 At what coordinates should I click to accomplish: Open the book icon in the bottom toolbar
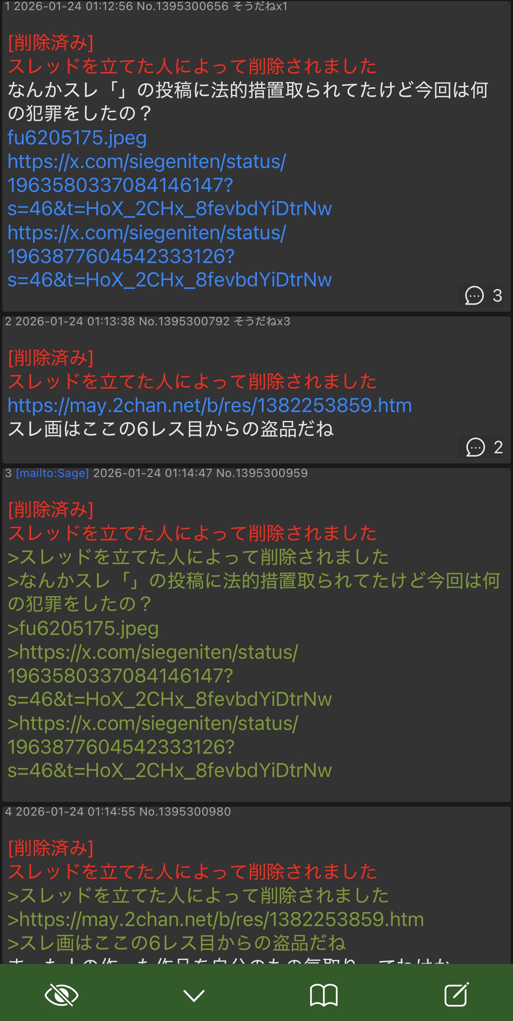click(324, 995)
